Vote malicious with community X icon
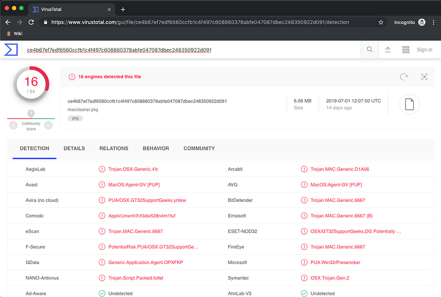The height and width of the screenshot is (297, 441). 13,125
